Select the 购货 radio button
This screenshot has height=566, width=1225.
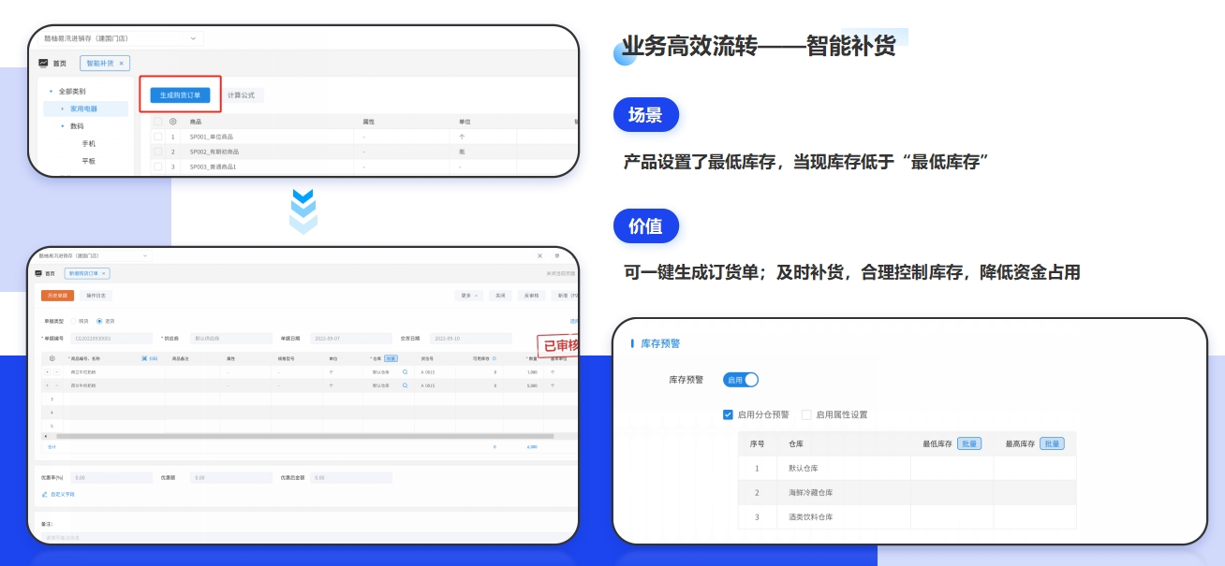point(74,321)
